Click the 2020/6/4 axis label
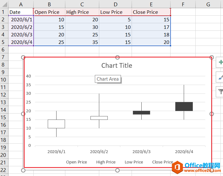 coord(184,152)
